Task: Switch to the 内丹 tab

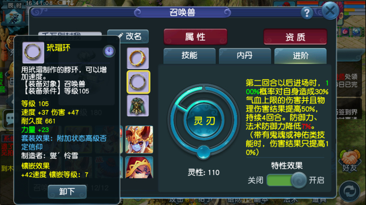Action: click(245, 56)
